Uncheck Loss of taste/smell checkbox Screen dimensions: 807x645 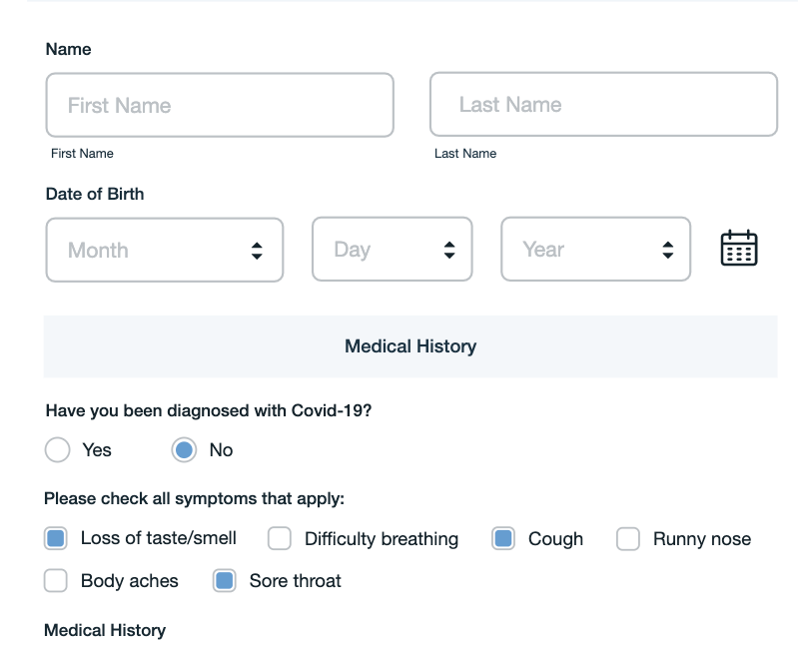point(56,539)
